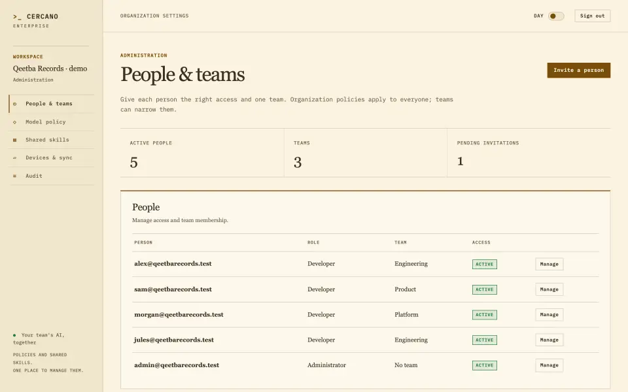Click the Teams count 3
This screenshot has height=392, width=628.
click(298, 163)
